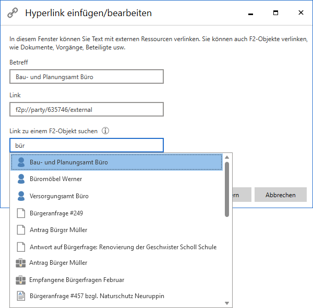Click the person icon next to Versorgungsamt Büro
313x308 pixels.
(x=21, y=196)
